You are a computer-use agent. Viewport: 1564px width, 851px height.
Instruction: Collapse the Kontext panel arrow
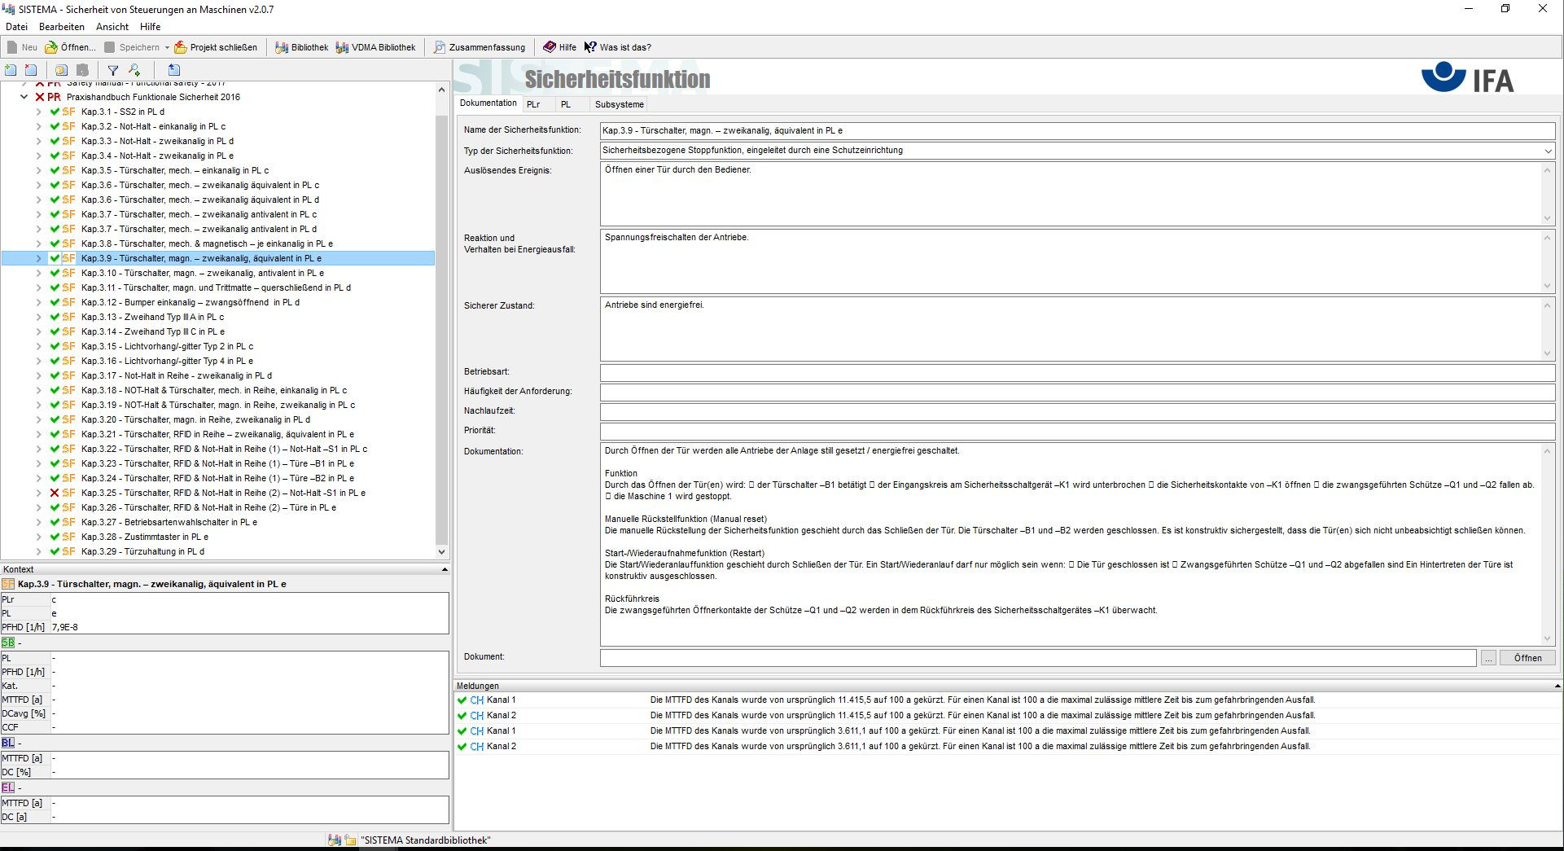coord(445,569)
